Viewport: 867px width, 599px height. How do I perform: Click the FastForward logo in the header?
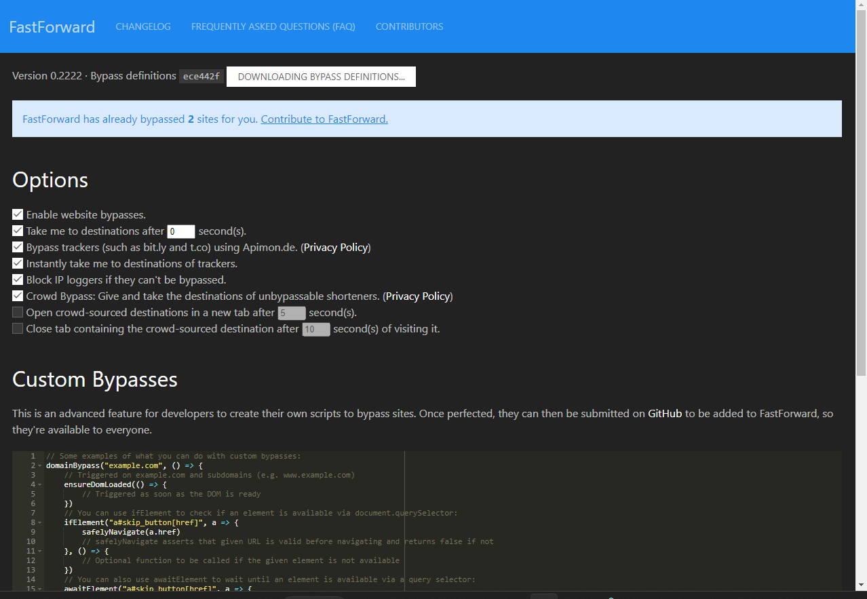[x=52, y=26]
